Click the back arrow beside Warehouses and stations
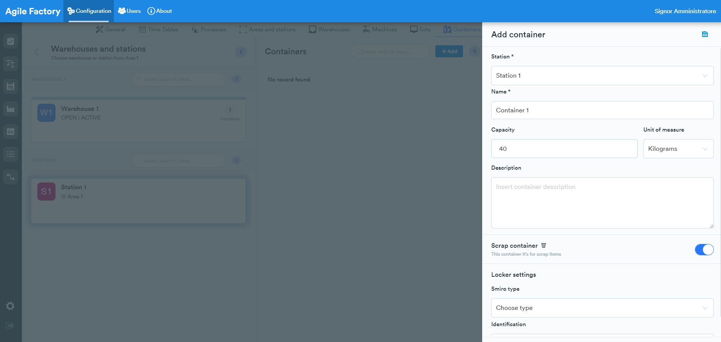This screenshot has width=721, height=342. click(37, 52)
